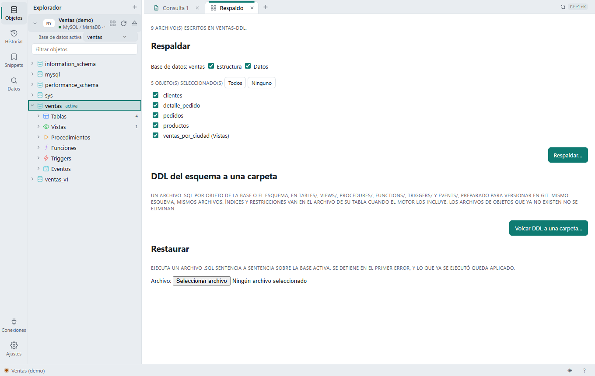Click Volcar DDL a una carpeta...
595x376 pixels.
click(549, 228)
